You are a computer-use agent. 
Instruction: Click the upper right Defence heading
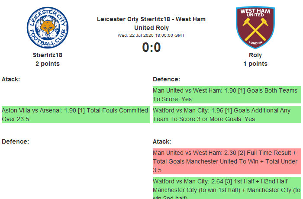click(x=166, y=79)
